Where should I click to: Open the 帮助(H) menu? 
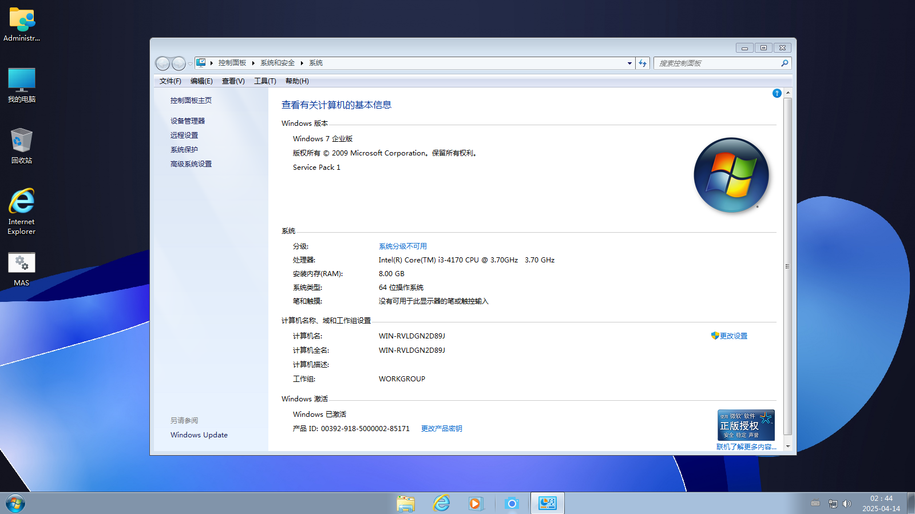click(297, 81)
